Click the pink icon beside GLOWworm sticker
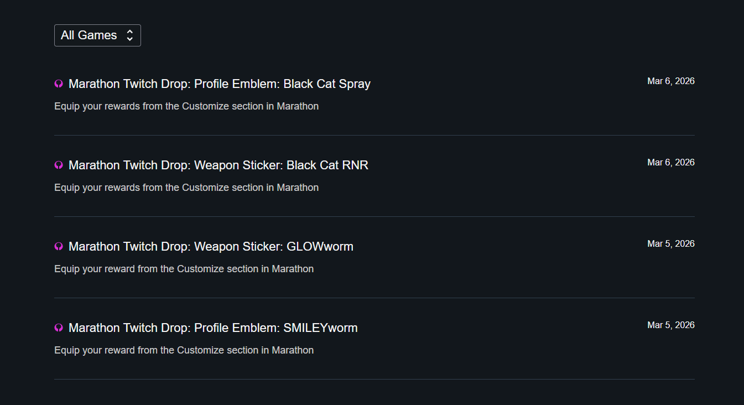The height and width of the screenshot is (405, 744). click(59, 247)
